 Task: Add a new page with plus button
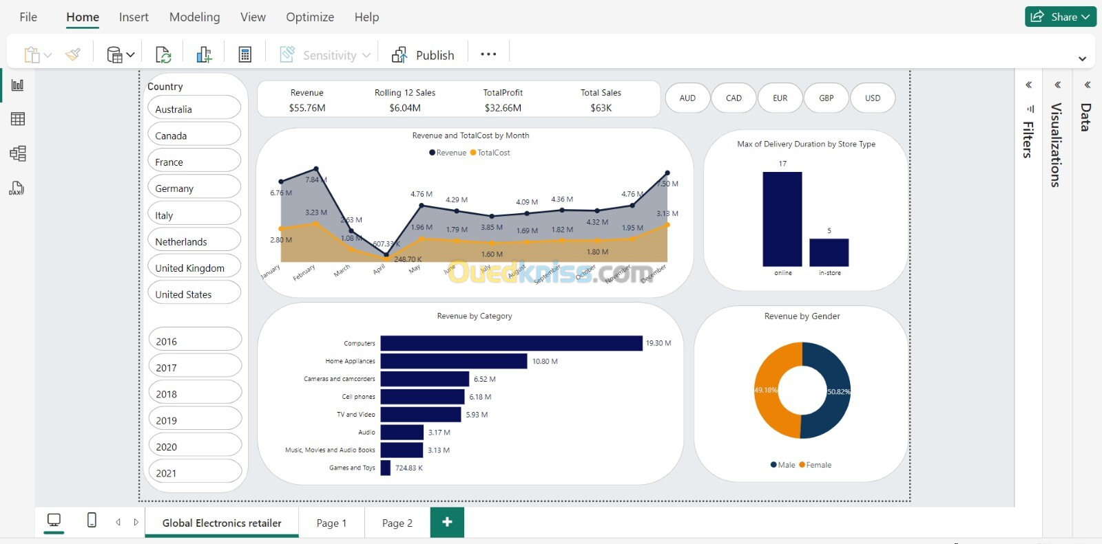point(447,522)
